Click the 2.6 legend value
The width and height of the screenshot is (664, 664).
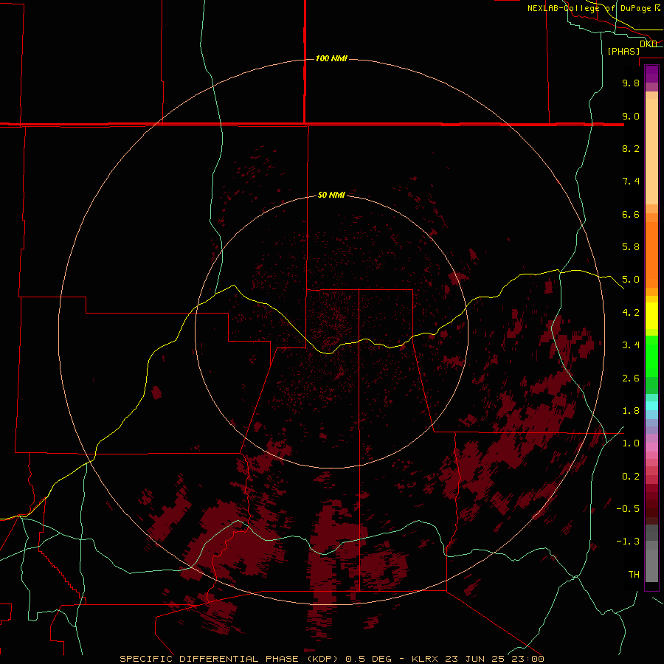pyautogui.click(x=631, y=378)
